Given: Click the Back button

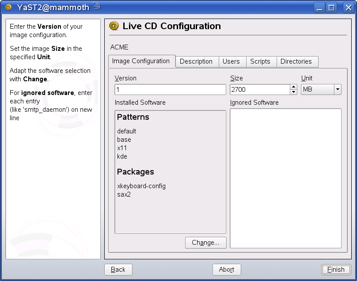Looking at the screenshot, I should 118,270.
